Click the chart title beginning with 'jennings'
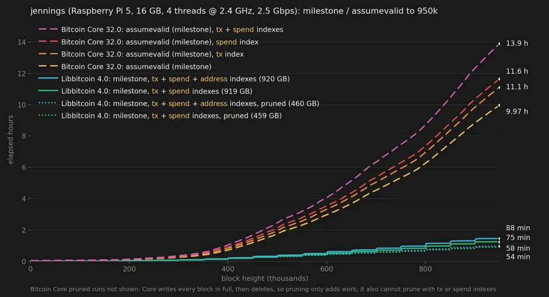 point(234,11)
